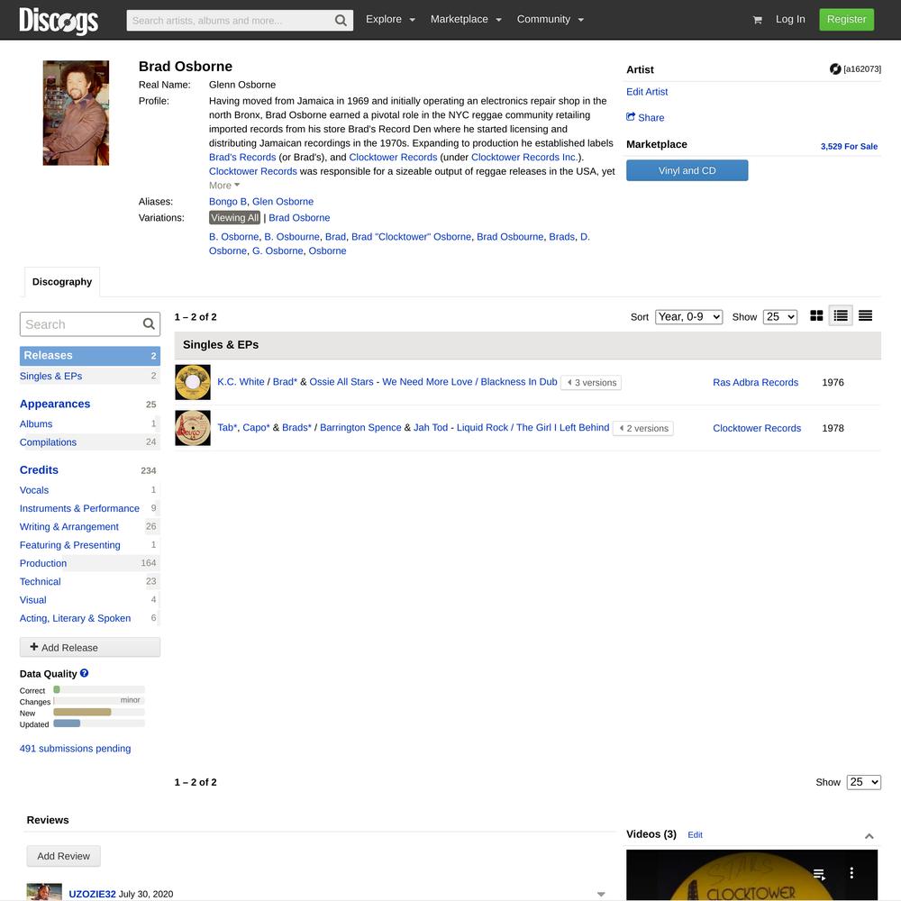Switch to detailed list view
Viewport: 901px width, 901px height.
(841, 315)
